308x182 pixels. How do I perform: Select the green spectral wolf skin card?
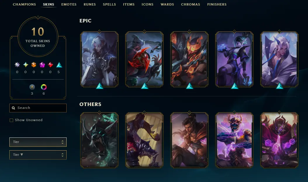tap(99, 140)
